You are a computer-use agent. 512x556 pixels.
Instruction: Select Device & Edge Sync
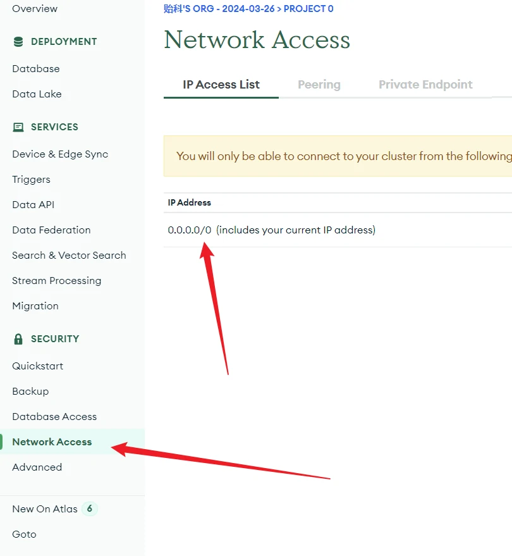tap(60, 154)
